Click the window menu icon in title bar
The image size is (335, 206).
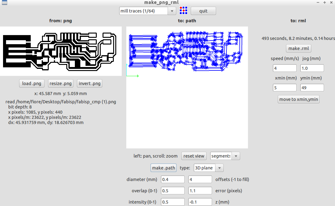5,2
